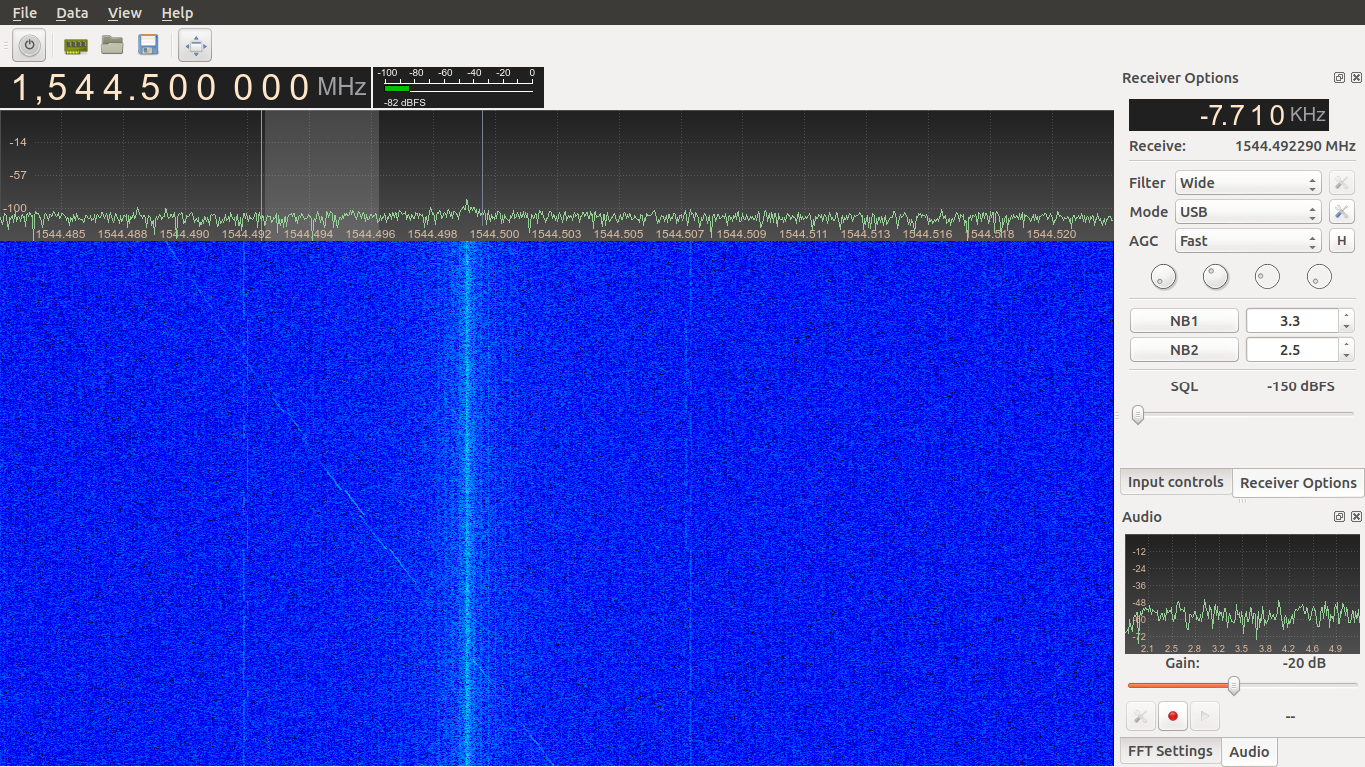
Task: Click the power button to start the DSP
Action: (x=28, y=44)
